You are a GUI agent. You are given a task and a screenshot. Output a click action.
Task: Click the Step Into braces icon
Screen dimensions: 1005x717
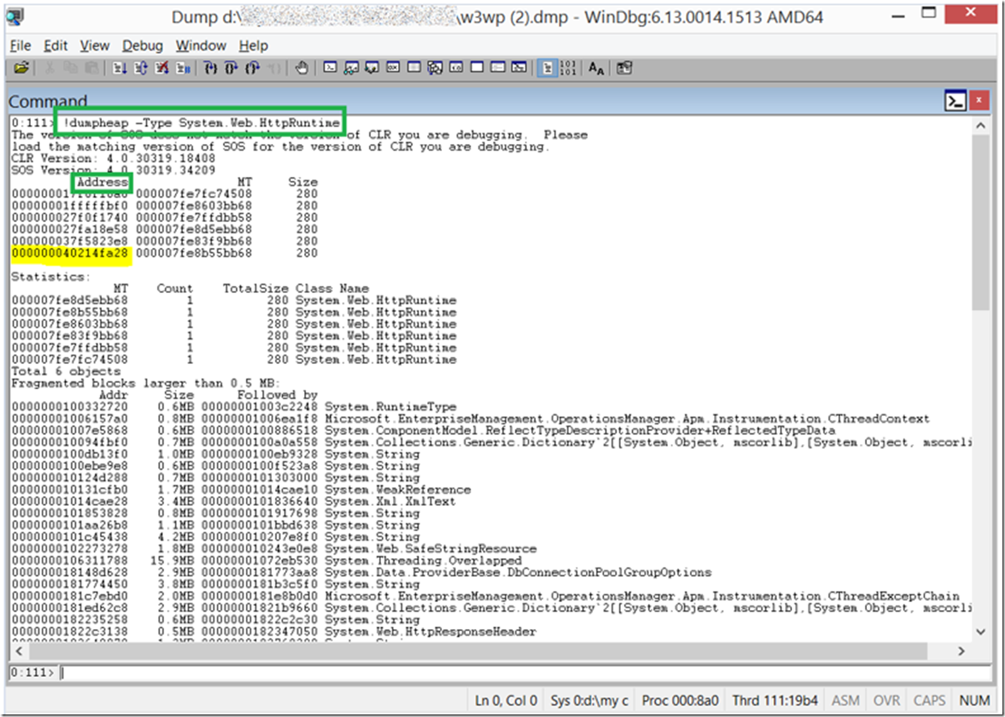pos(210,68)
